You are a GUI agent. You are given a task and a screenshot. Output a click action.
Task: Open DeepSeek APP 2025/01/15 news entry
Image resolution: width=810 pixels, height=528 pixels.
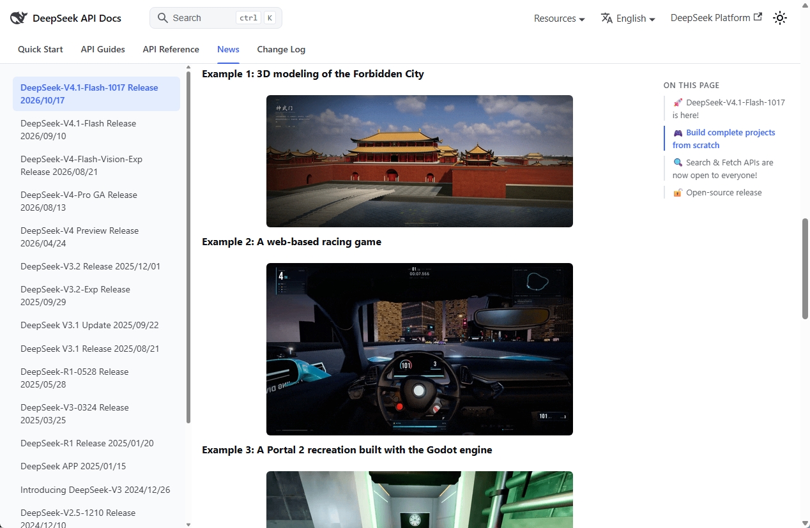click(x=96, y=466)
